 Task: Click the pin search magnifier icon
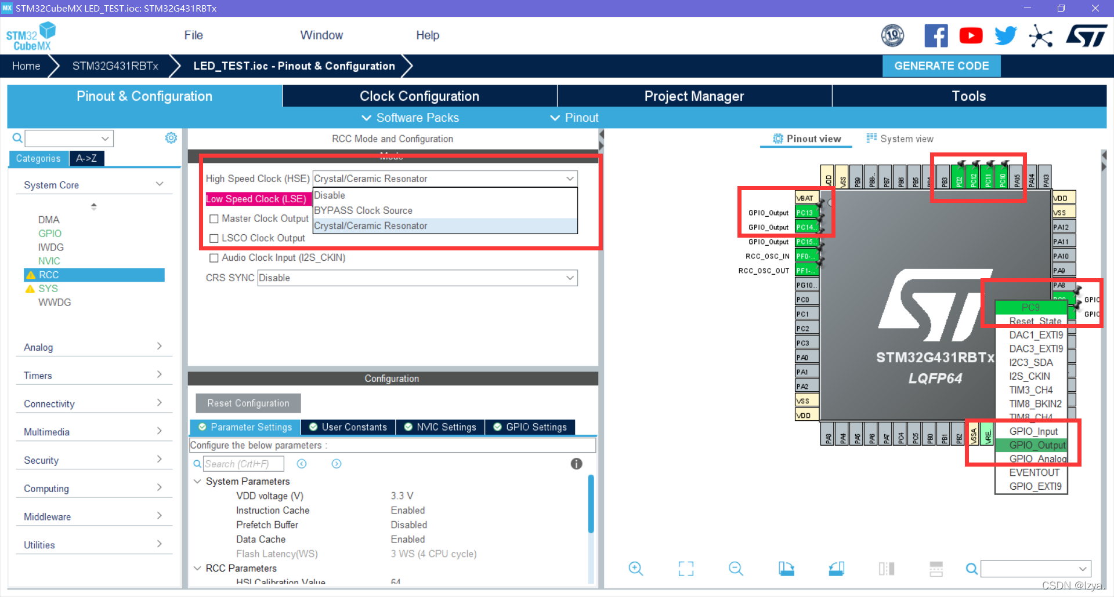971,569
